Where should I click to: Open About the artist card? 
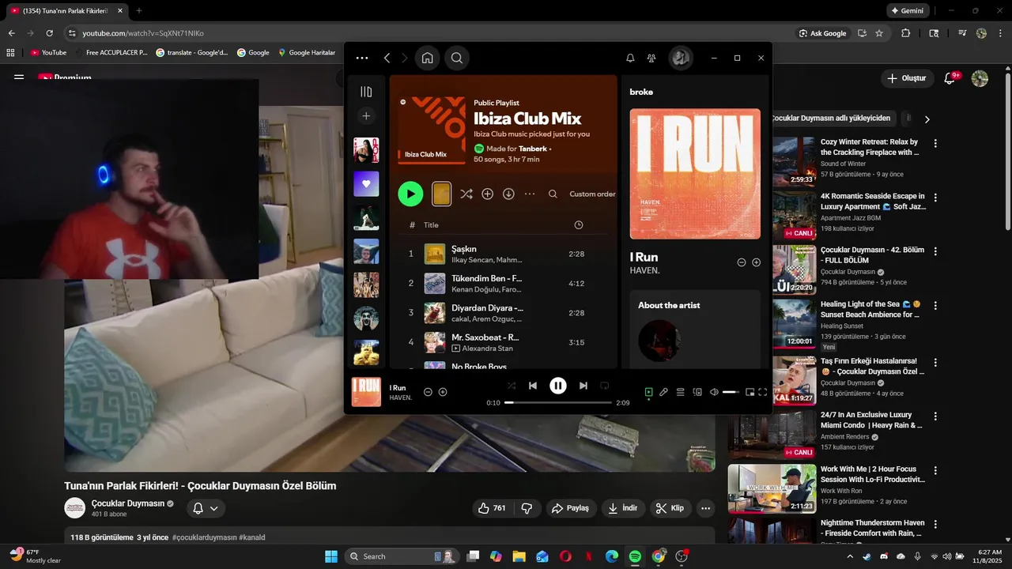[695, 329]
